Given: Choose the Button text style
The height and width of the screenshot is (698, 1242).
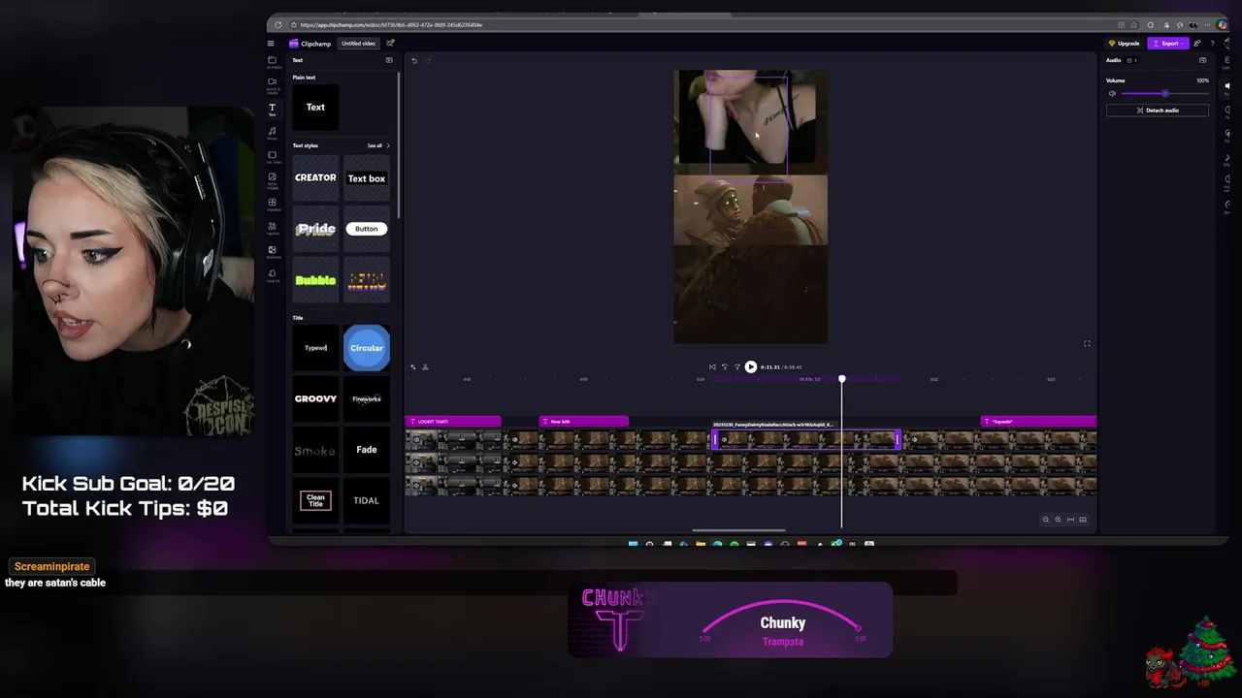Looking at the screenshot, I should (x=366, y=230).
